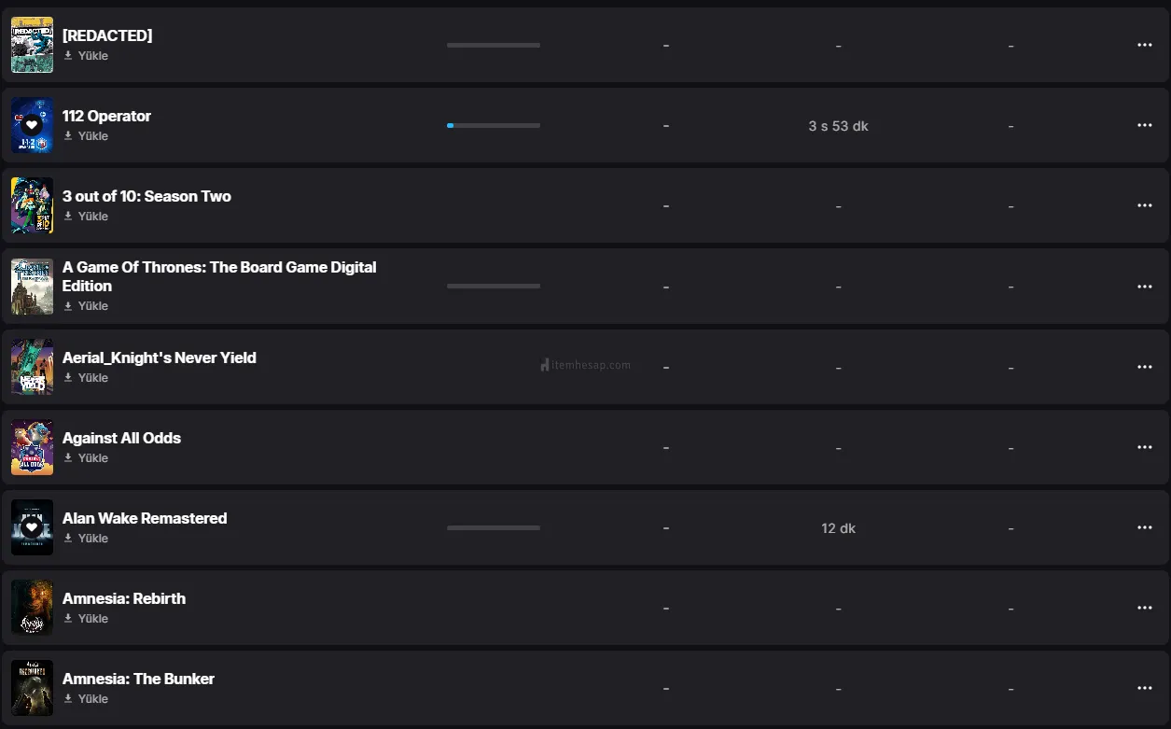Image resolution: width=1171 pixels, height=729 pixels.
Task: Toggle favorite heart on Alan Wake Remastered cover
Action: coord(32,527)
